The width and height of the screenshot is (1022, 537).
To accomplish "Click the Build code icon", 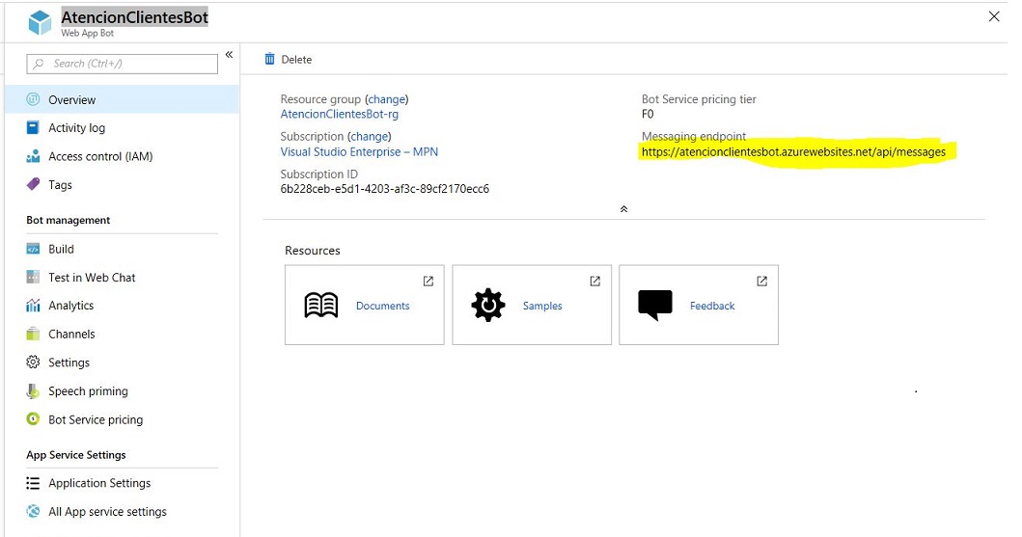I will (x=33, y=249).
